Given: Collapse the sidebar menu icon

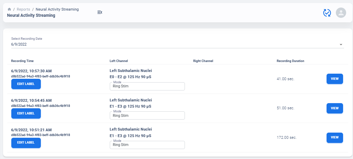Looking at the screenshot, I should click(x=100, y=12).
